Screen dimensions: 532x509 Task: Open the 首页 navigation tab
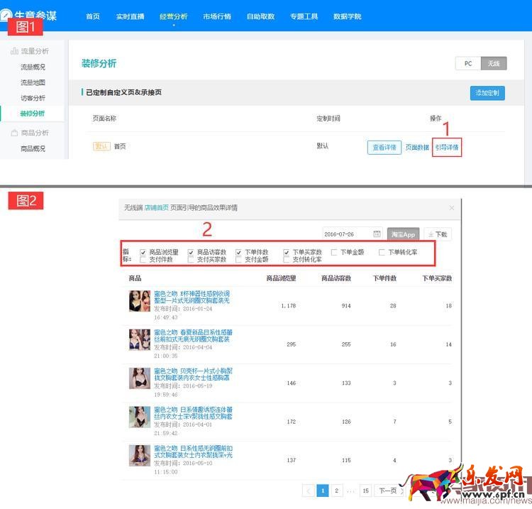[x=93, y=16]
